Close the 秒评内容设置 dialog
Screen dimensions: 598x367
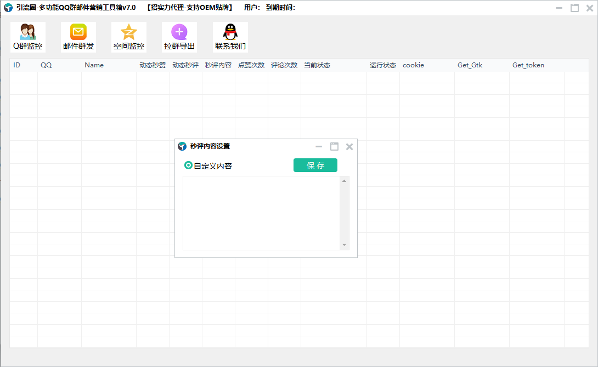(349, 146)
